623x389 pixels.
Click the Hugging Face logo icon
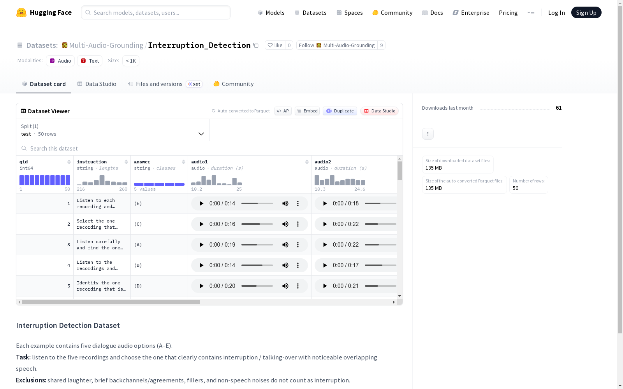(x=21, y=12)
